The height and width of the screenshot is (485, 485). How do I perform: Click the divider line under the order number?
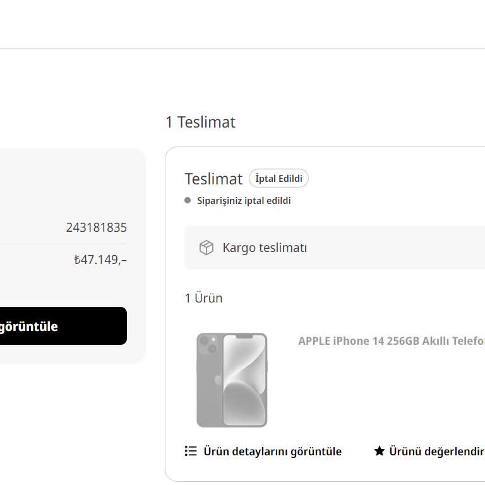[63, 244]
